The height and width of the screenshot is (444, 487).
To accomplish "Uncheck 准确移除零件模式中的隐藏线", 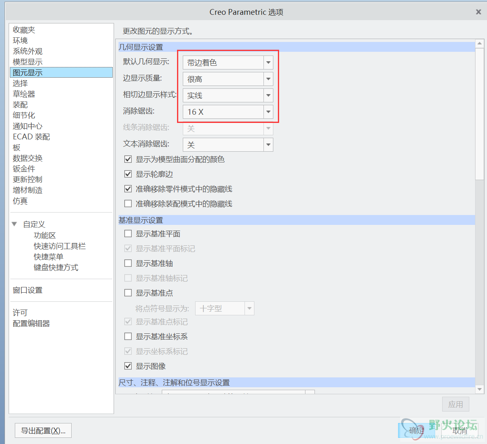I will click(128, 189).
